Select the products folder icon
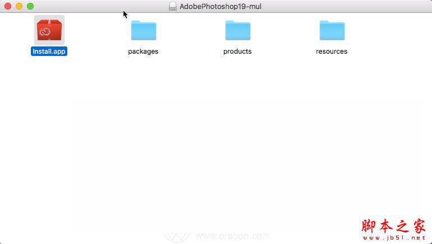The width and height of the screenshot is (432, 244). coord(238,30)
